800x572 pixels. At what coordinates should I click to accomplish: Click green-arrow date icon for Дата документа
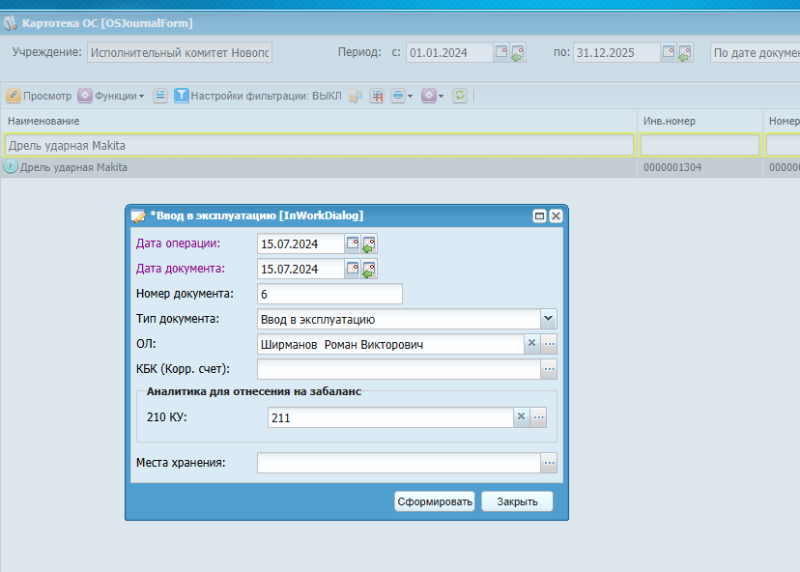[x=369, y=269]
